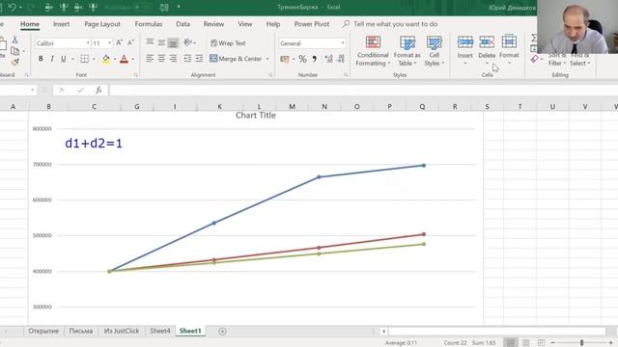Click Merge & Center button
The height and width of the screenshot is (347, 618).
point(236,59)
